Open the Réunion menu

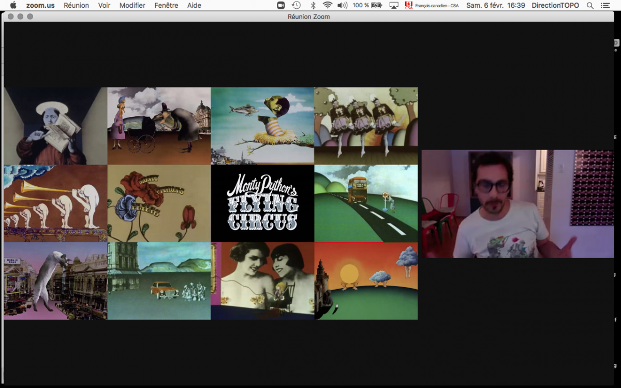(76, 5)
